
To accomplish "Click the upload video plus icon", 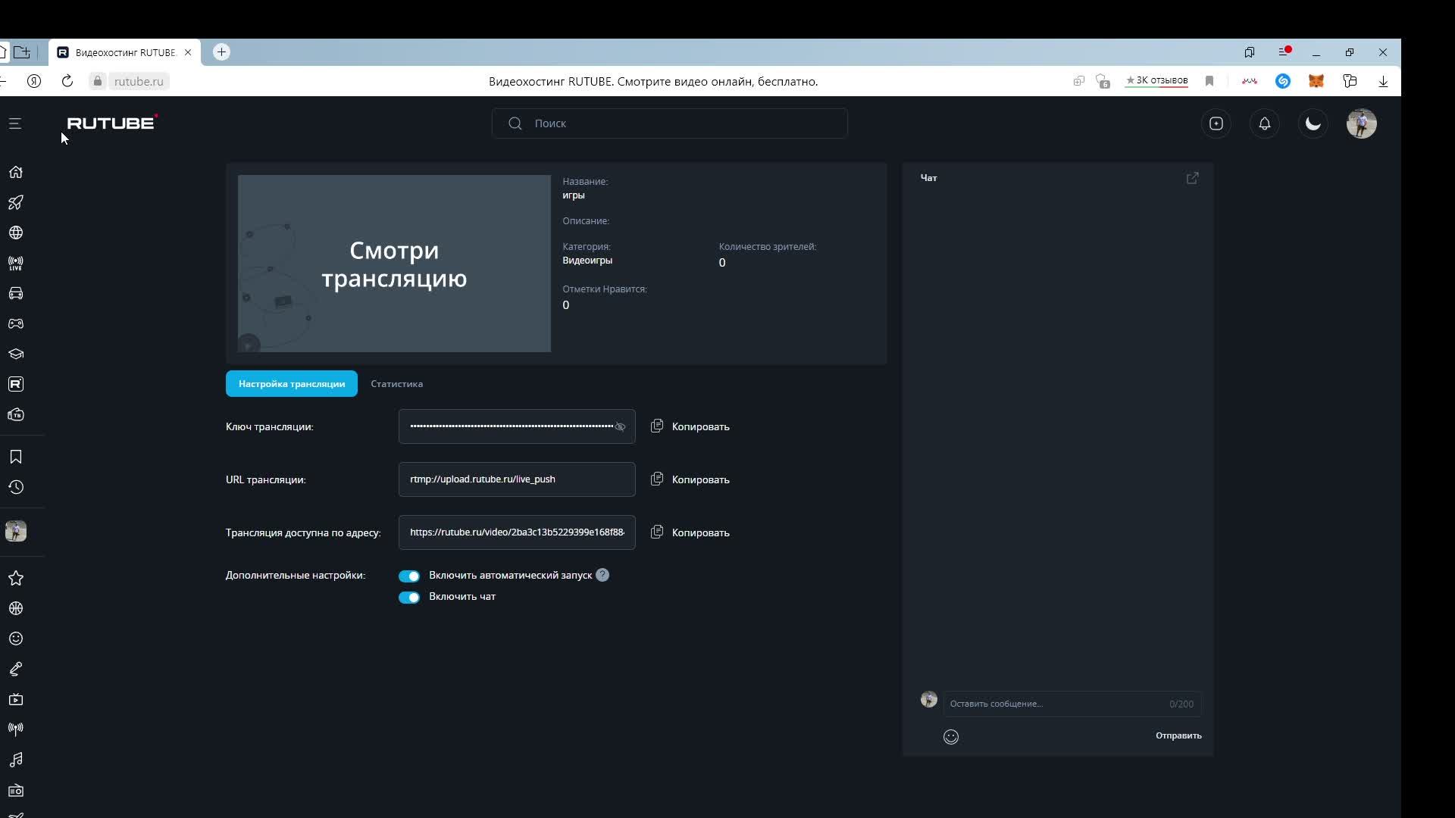I will click(x=1216, y=123).
